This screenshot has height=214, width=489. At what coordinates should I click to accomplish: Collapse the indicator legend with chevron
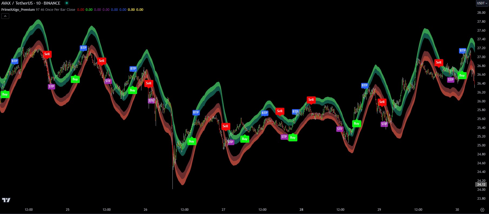[x=5, y=16]
